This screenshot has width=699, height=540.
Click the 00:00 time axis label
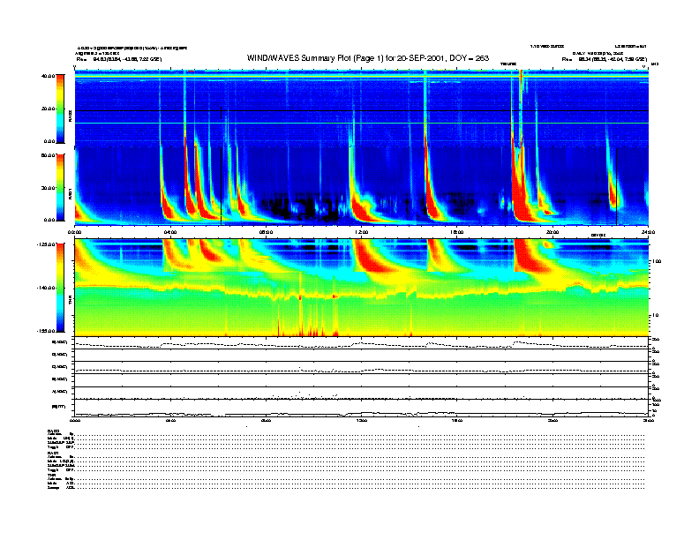pos(75,232)
